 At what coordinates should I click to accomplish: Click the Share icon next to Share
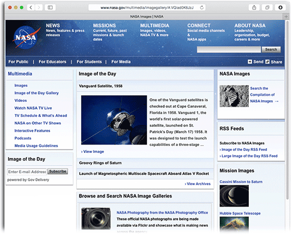pos(267,61)
